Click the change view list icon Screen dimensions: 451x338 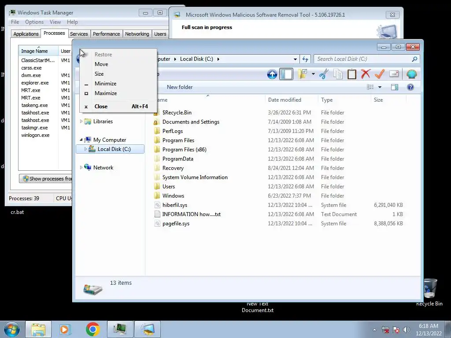pyautogui.click(x=370, y=87)
